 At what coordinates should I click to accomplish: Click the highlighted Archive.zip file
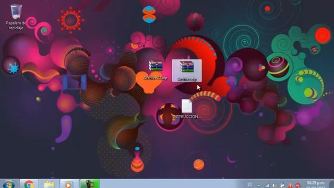point(187,70)
